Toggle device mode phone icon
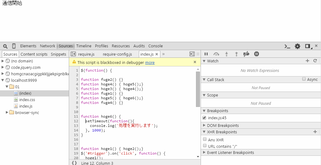The image size is (321, 165). tap(14, 46)
